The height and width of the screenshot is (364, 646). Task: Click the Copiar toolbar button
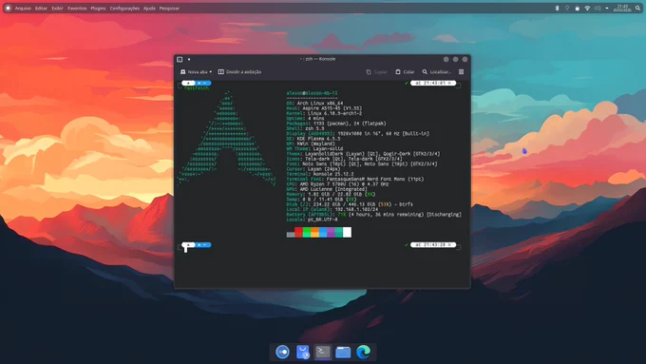[376, 71]
